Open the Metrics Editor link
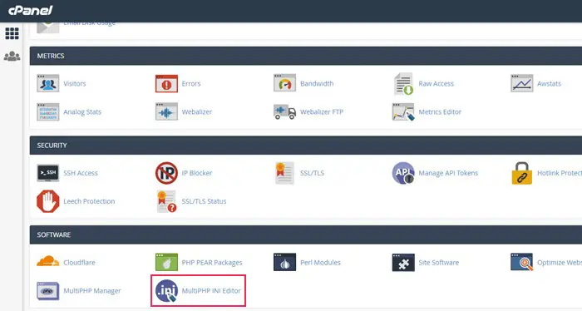Image resolution: width=582 pixels, height=311 pixels. point(440,111)
